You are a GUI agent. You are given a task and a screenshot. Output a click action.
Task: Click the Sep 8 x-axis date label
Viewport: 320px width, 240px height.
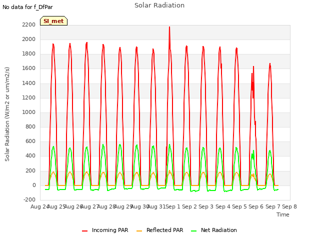tap(289, 206)
